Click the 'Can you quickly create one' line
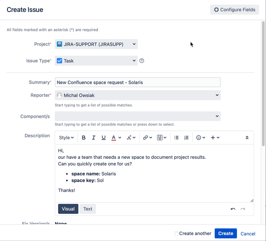Viewport: 266px width, 241px height. pyautogui.click(x=95, y=164)
